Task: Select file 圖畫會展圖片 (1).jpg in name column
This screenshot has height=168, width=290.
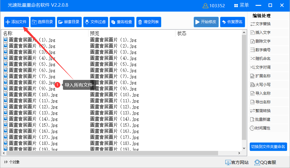Action: point(32,40)
